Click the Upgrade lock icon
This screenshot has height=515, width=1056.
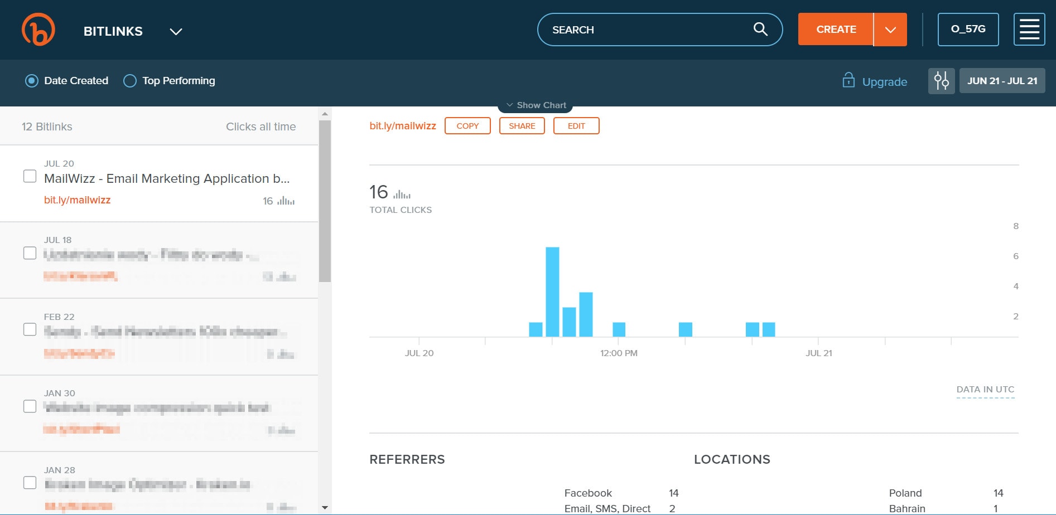click(848, 80)
